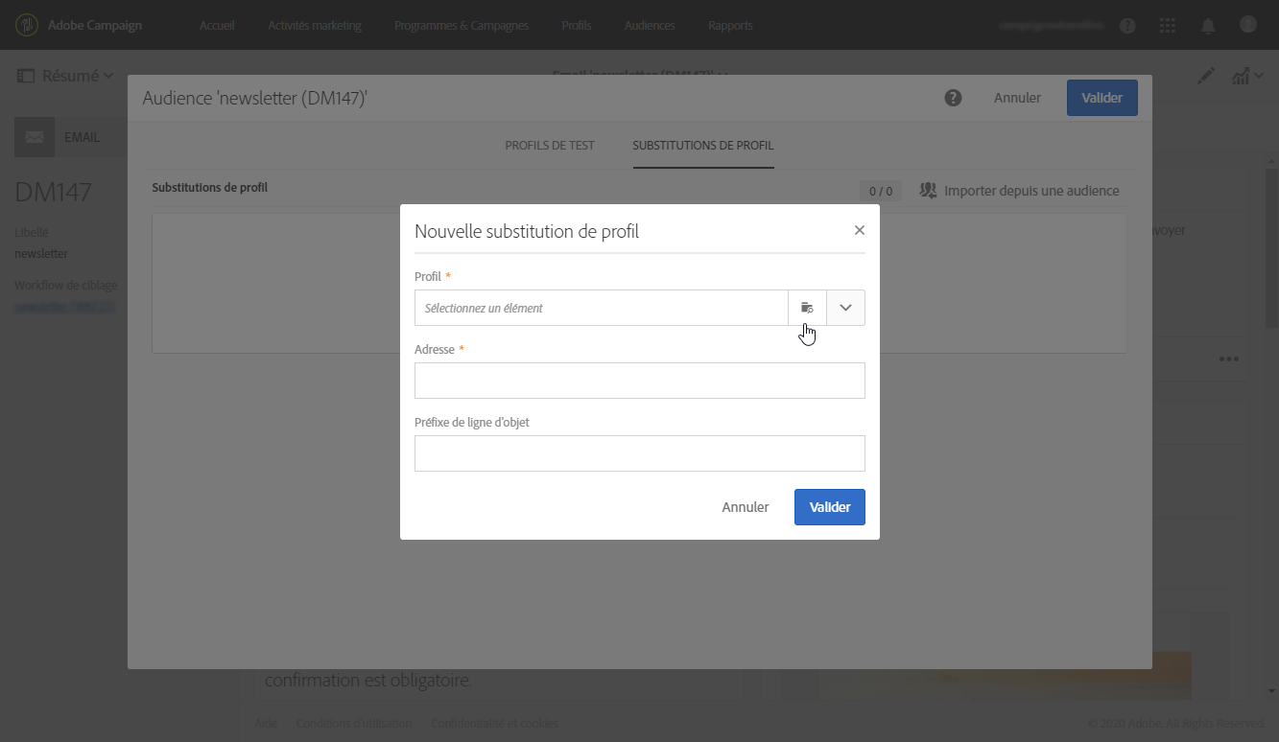The width and height of the screenshot is (1279, 742).
Task: Click the Adresse input field
Action: [x=640, y=381]
